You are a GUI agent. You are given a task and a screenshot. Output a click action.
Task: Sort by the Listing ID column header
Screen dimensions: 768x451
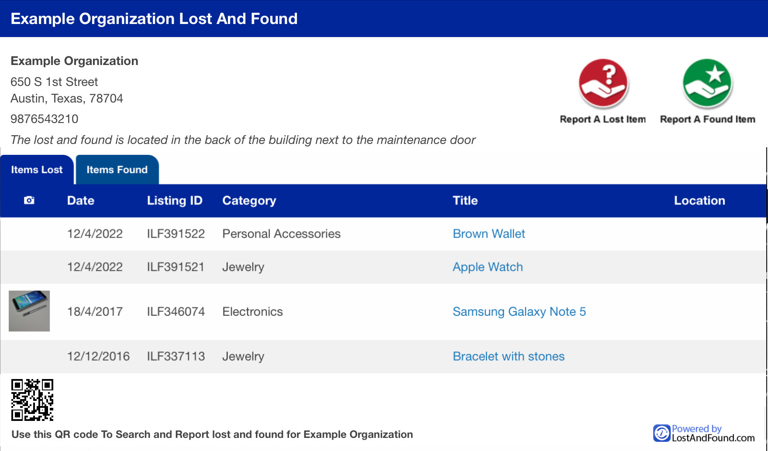point(175,201)
